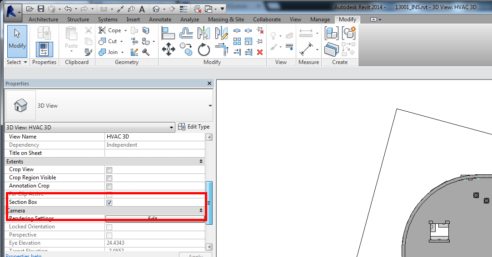Open a file from Quick Access toolbar
492x257 pixels.
[x=30, y=9]
